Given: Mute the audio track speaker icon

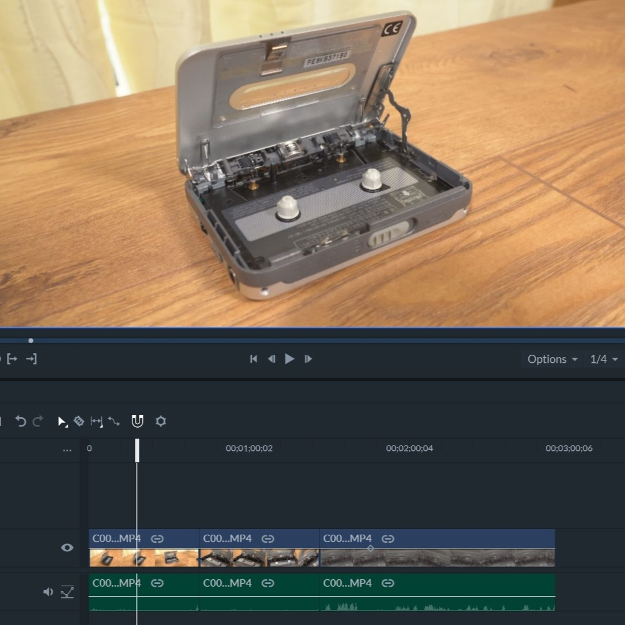Looking at the screenshot, I should tap(48, 591).
